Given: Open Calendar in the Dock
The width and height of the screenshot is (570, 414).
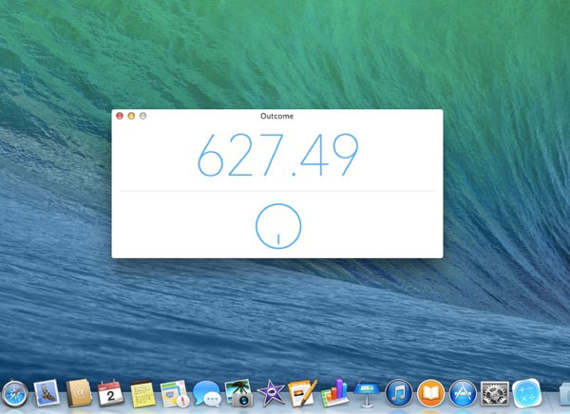Looking at the screenshot, I should pos(110,393).
